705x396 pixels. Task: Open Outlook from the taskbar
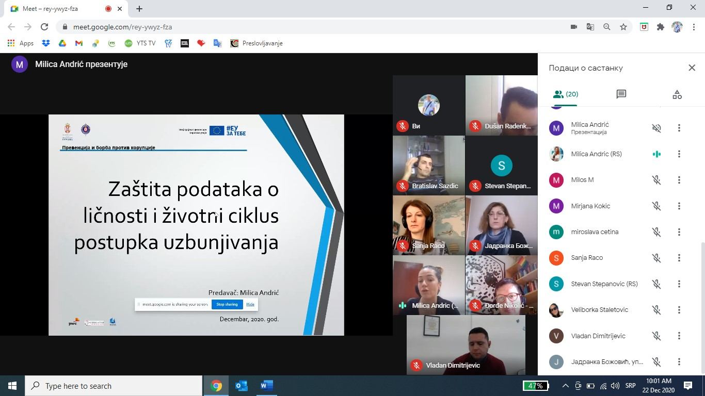tap(242, 386)
